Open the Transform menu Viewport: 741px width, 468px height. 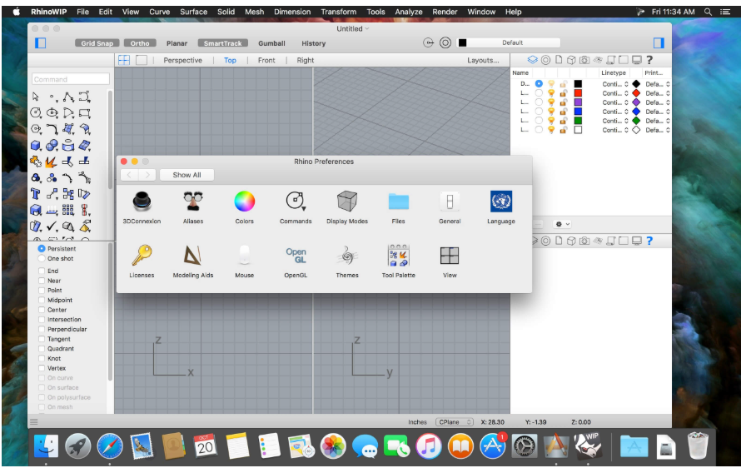tap(338, 12)
